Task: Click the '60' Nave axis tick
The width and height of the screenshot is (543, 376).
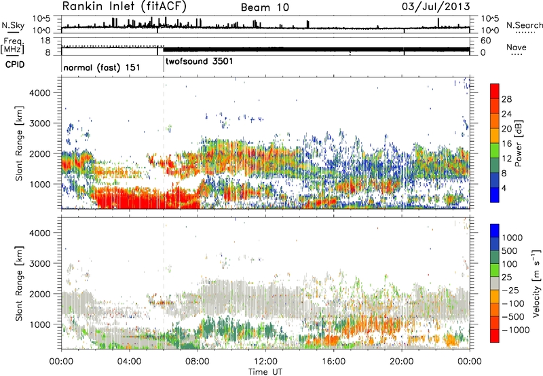Action: (x=485, y=41)
